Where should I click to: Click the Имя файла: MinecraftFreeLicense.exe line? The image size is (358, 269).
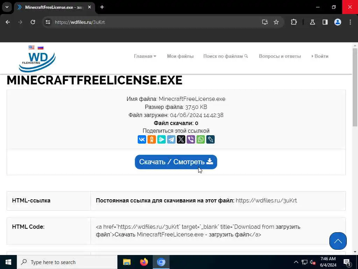tap(176, 99)
